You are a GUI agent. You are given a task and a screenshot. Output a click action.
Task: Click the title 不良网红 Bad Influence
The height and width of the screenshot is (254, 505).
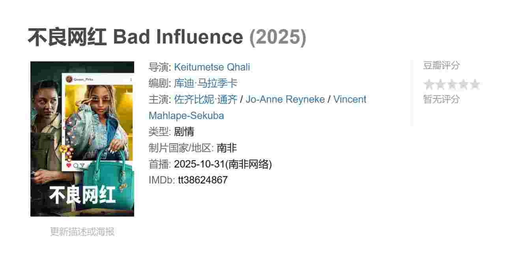[x=135, y=37]
